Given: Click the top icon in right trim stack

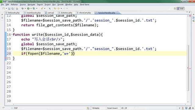Looking at the screenshot, I should tap(193, 15).
